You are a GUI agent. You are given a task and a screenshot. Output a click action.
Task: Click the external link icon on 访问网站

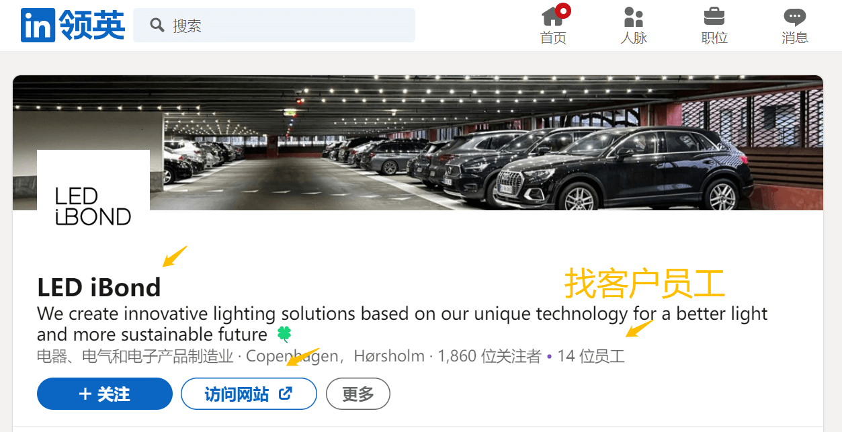coord(286,394)
